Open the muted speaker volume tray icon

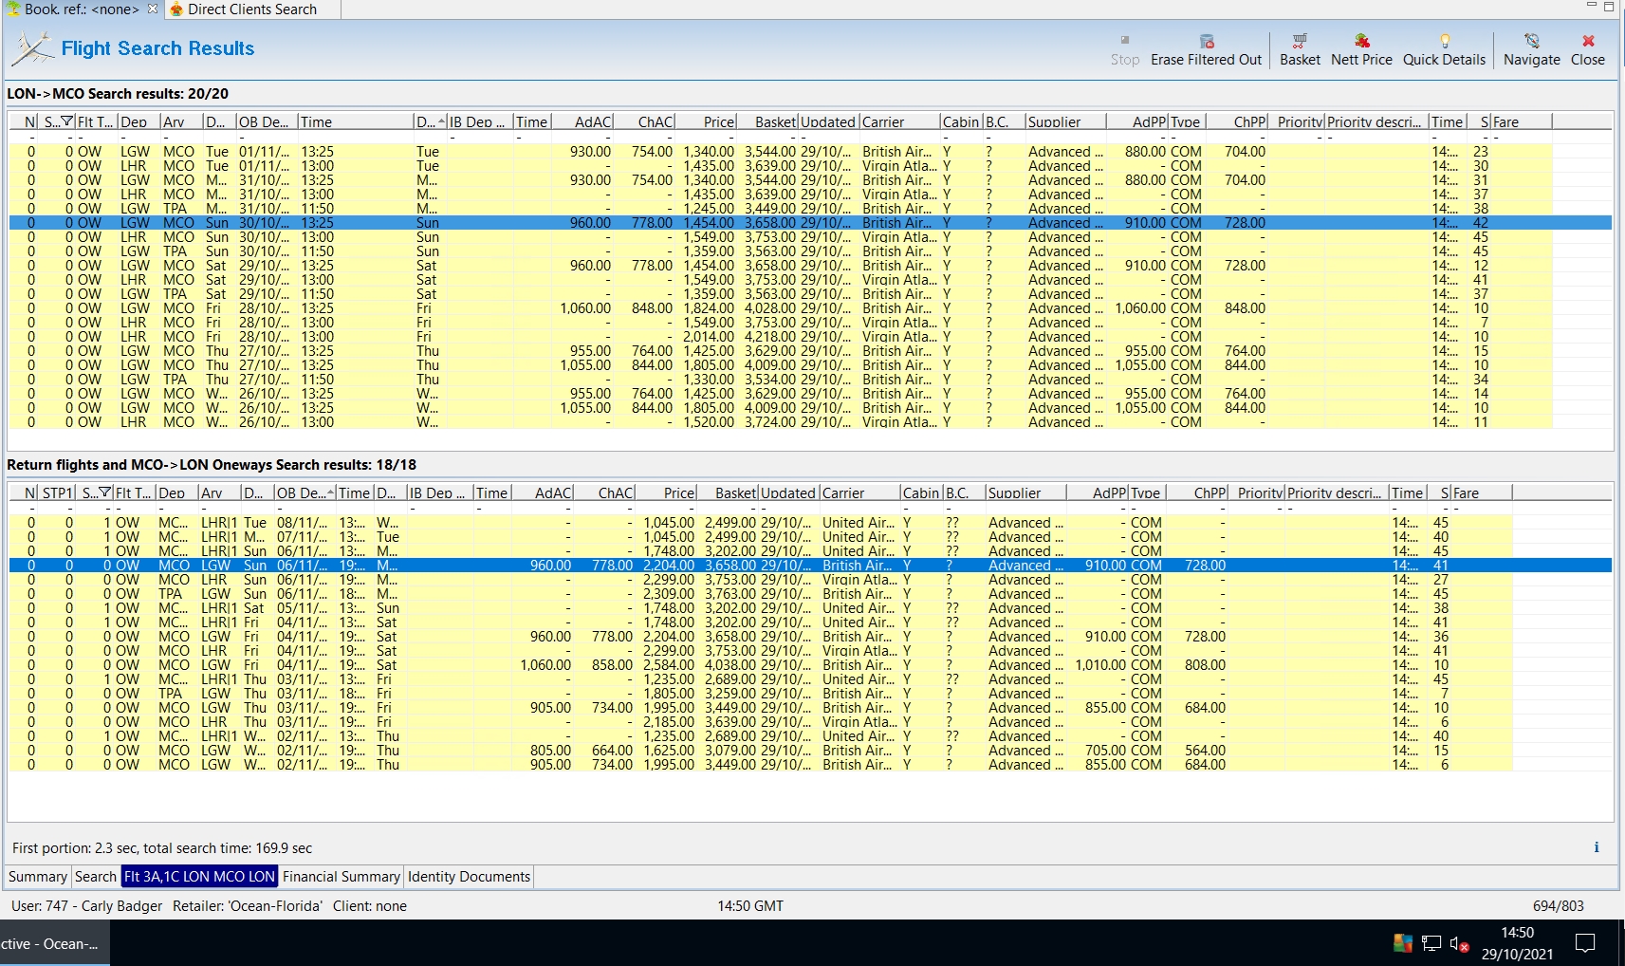tap(1459, 943)
